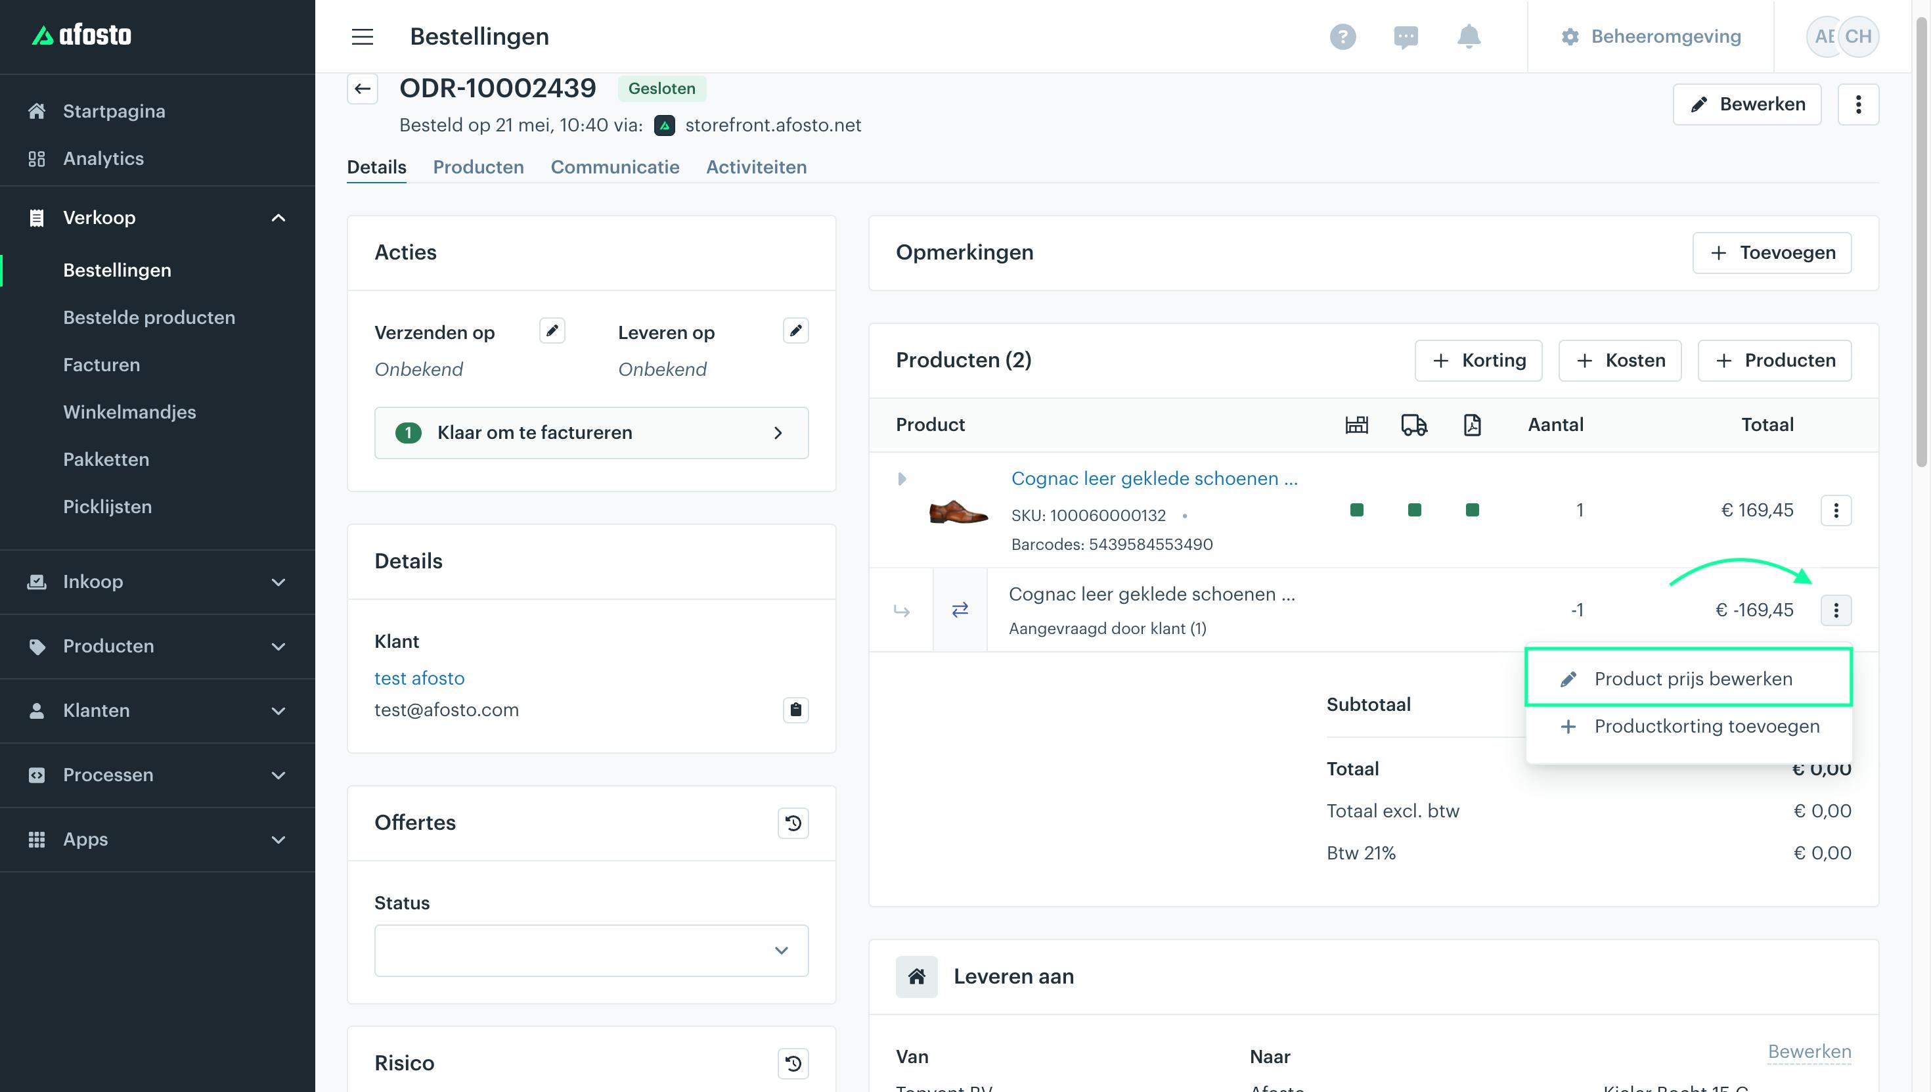Click the green stock status square

(x=1356, y=510)
